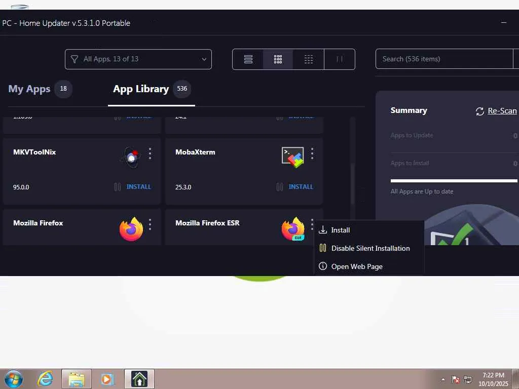Click the Mozilla Firefox ESR logo icon

[x=293, y=229]
